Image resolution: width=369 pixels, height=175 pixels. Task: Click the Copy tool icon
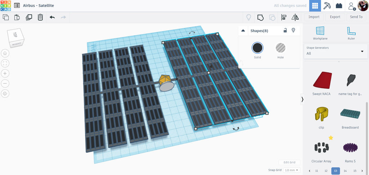(x=6, y=17)
